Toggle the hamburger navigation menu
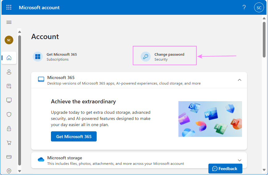The image size is (268, 175). pos(9,22)
